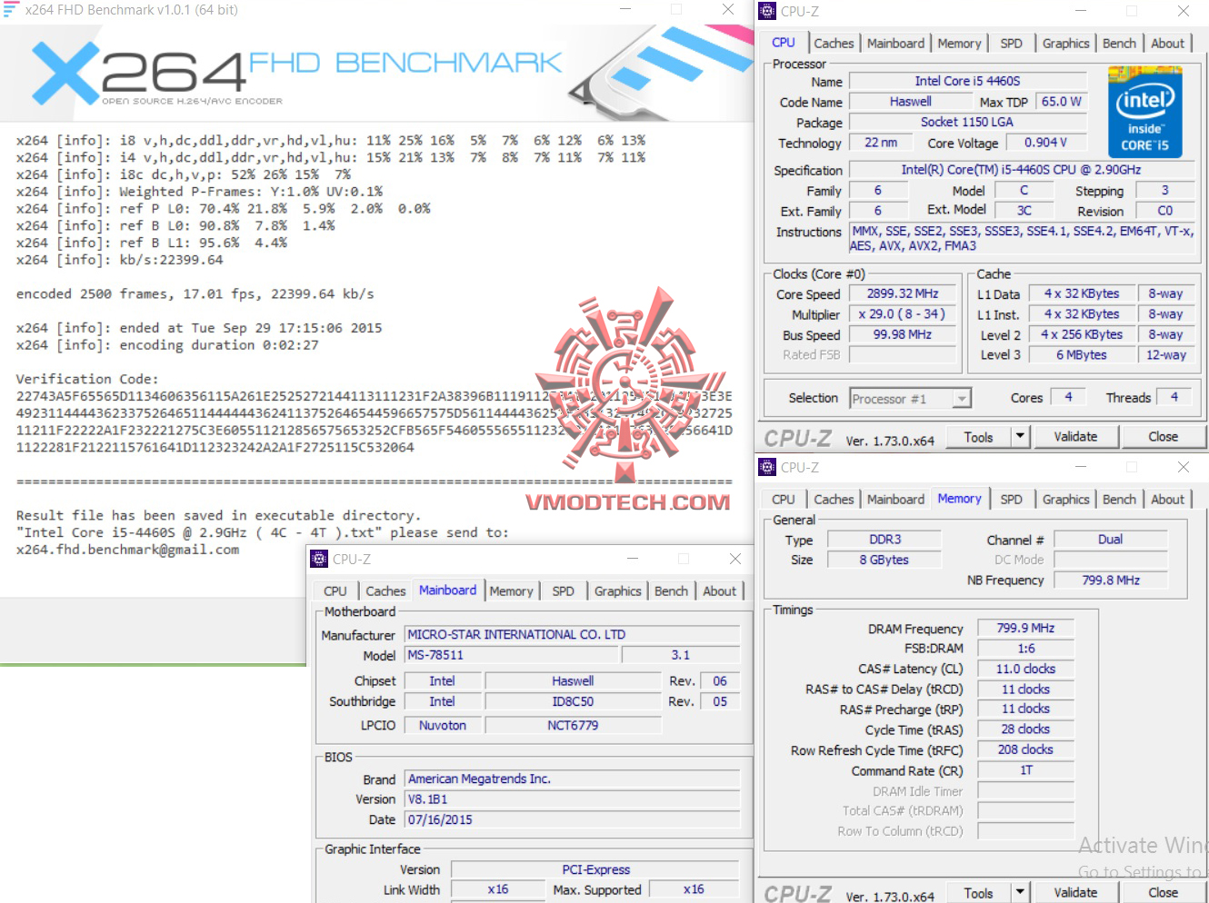Open SPD tab in the Mainboard window
The image size is (1209, 903).
click(x=563, y=591)
